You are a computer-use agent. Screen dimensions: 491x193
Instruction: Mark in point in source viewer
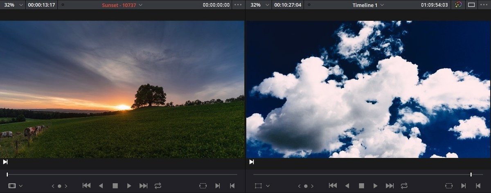(218, 186)
